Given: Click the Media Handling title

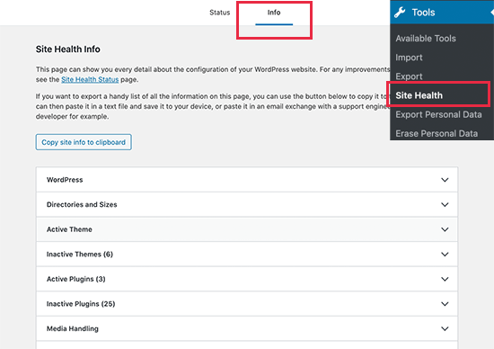Looking at the screenshot, I should (73, 329).
